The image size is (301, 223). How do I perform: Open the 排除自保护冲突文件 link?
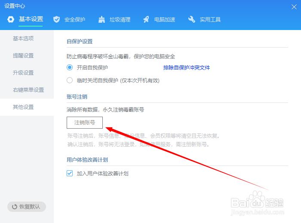click(x=186, y=68)
